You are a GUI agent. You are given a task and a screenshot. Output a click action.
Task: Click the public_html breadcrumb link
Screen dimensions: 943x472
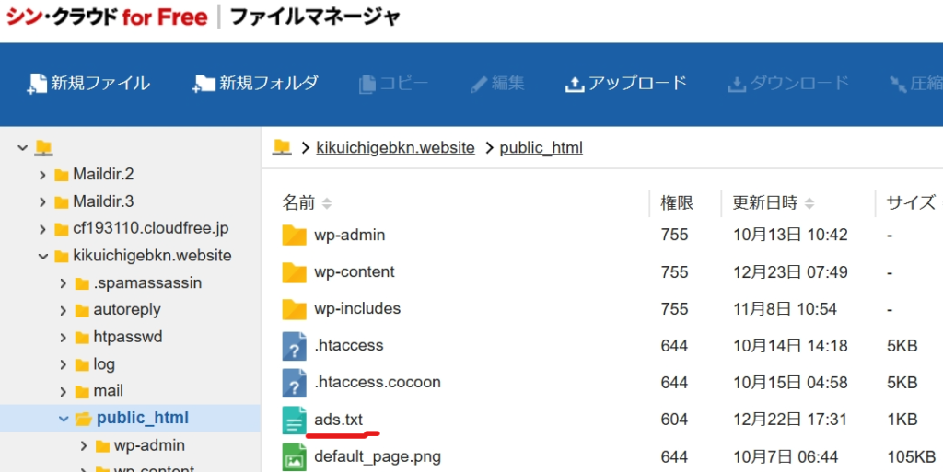541,147
